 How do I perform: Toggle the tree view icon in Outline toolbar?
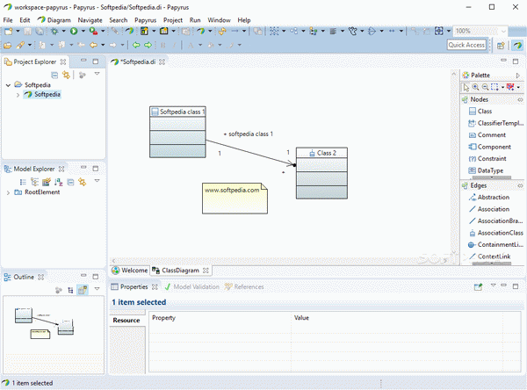70,290
